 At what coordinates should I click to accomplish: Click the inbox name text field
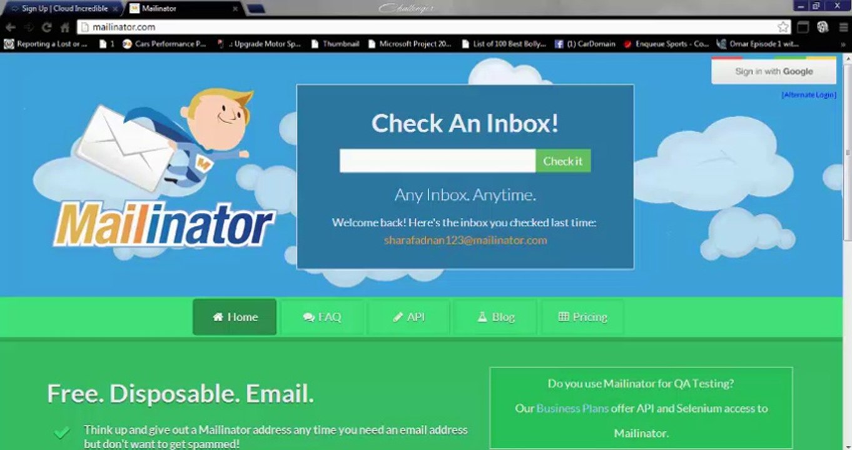(437, 161)
